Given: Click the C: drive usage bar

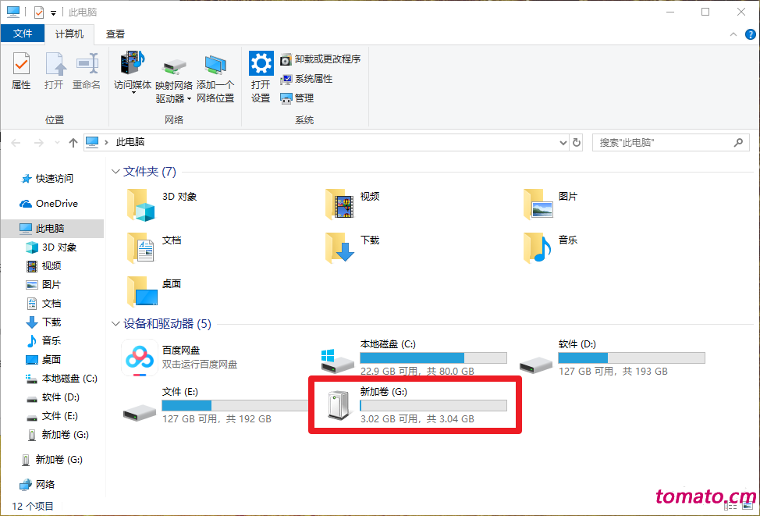Looking at the screenshot, I should pyautogui.click(x=433, y=358).
